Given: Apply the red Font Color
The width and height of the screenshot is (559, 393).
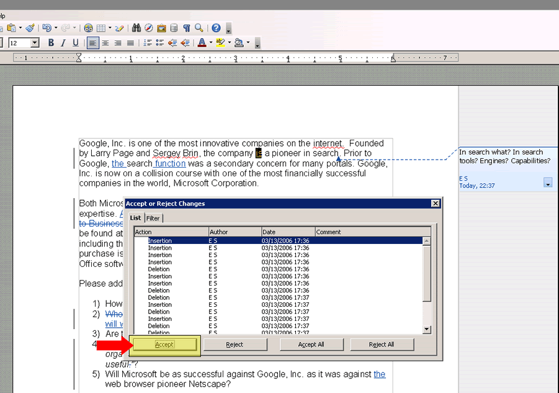Looking at the screenshot, I should point(202,43).
